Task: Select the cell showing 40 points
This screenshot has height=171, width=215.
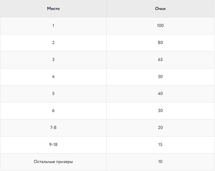Action: coord(160,94)
